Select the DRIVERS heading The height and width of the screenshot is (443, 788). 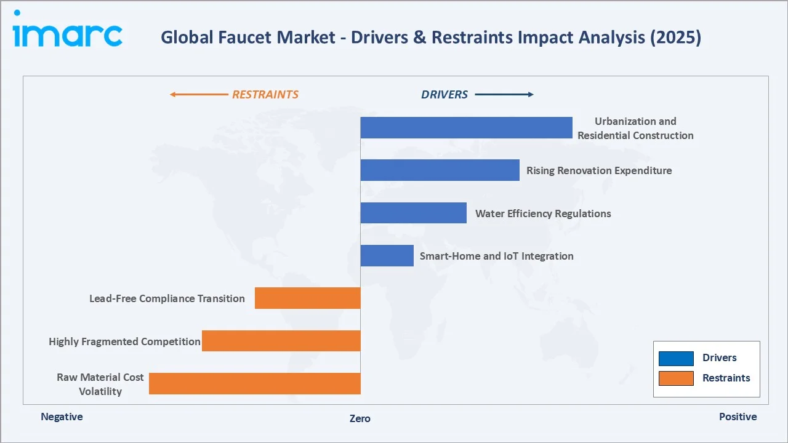(x=444, y=94)
